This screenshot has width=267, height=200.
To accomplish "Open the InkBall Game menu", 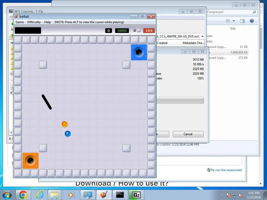I will point(20,22).
